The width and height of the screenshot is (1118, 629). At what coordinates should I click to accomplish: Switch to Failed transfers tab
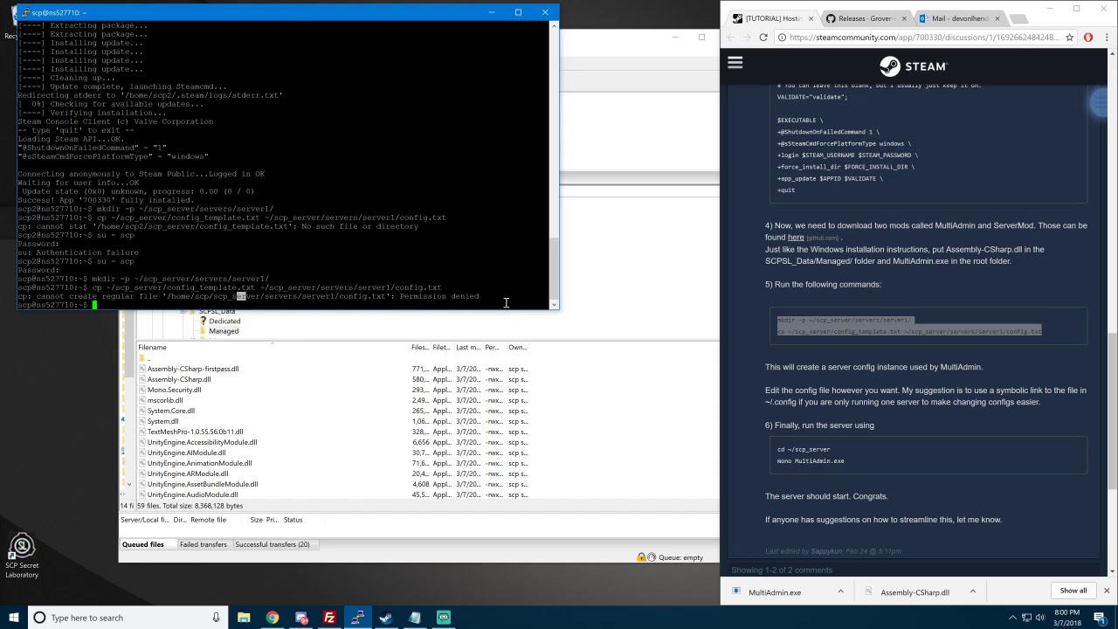(x=203, y=544)
